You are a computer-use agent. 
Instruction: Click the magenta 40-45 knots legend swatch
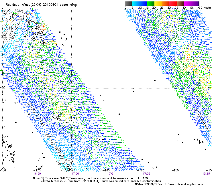click(188, 3)
